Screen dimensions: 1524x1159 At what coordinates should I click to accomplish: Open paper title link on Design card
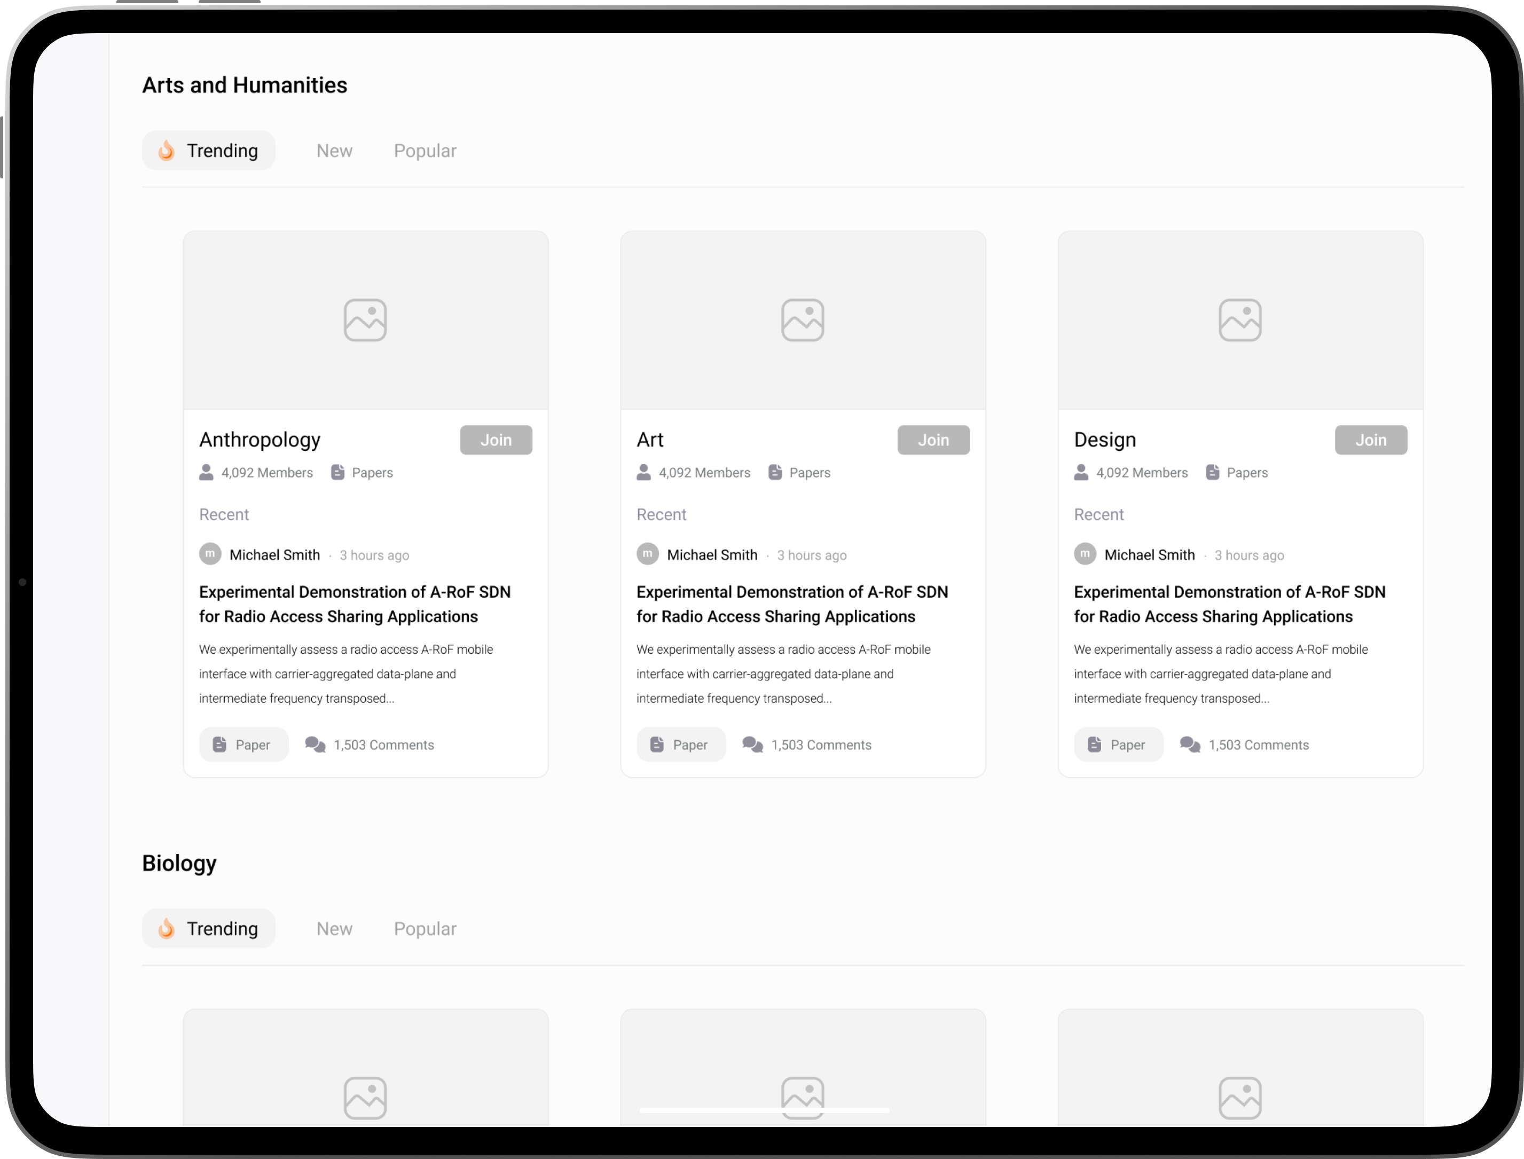[x=1229, y=605]
